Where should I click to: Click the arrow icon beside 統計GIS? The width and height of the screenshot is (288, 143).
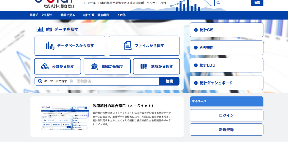pyautogui.click(x=196, y=30)
